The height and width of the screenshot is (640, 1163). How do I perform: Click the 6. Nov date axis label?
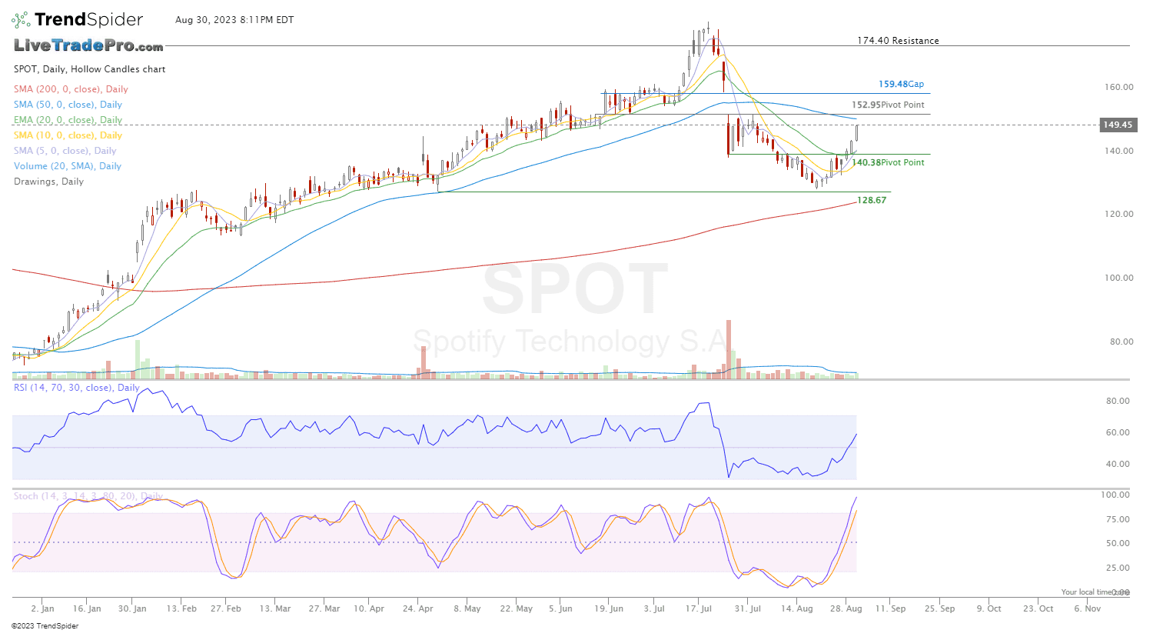(x=1088, y=608)
